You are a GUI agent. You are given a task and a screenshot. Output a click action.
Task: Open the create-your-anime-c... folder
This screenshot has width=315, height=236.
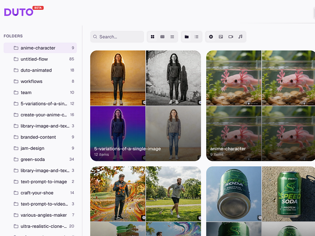point(40,115)
